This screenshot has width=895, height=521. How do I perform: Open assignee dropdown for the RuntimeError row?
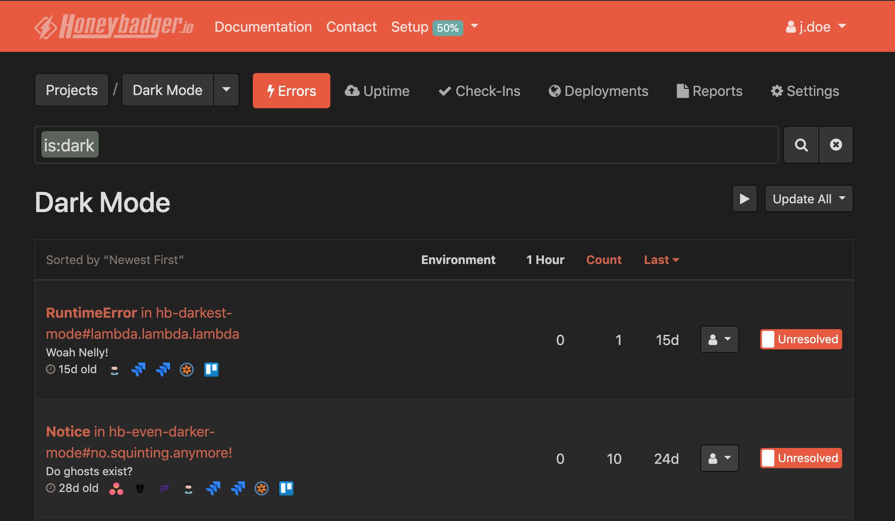719,339
